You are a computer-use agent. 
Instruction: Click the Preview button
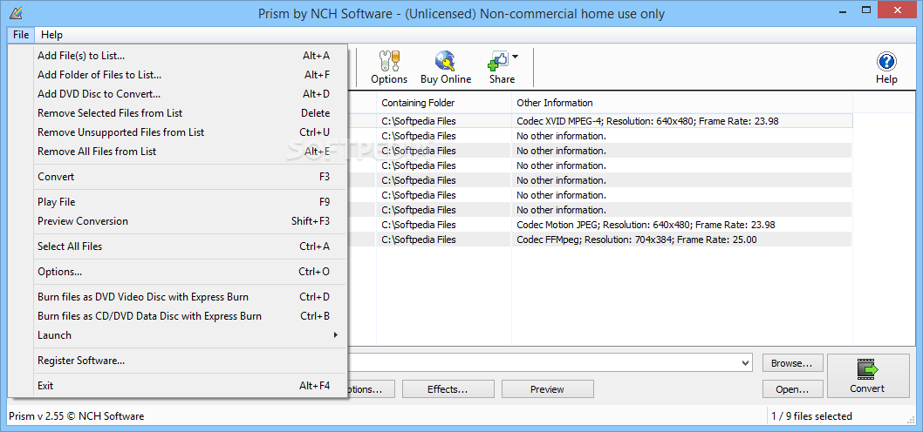547,389
